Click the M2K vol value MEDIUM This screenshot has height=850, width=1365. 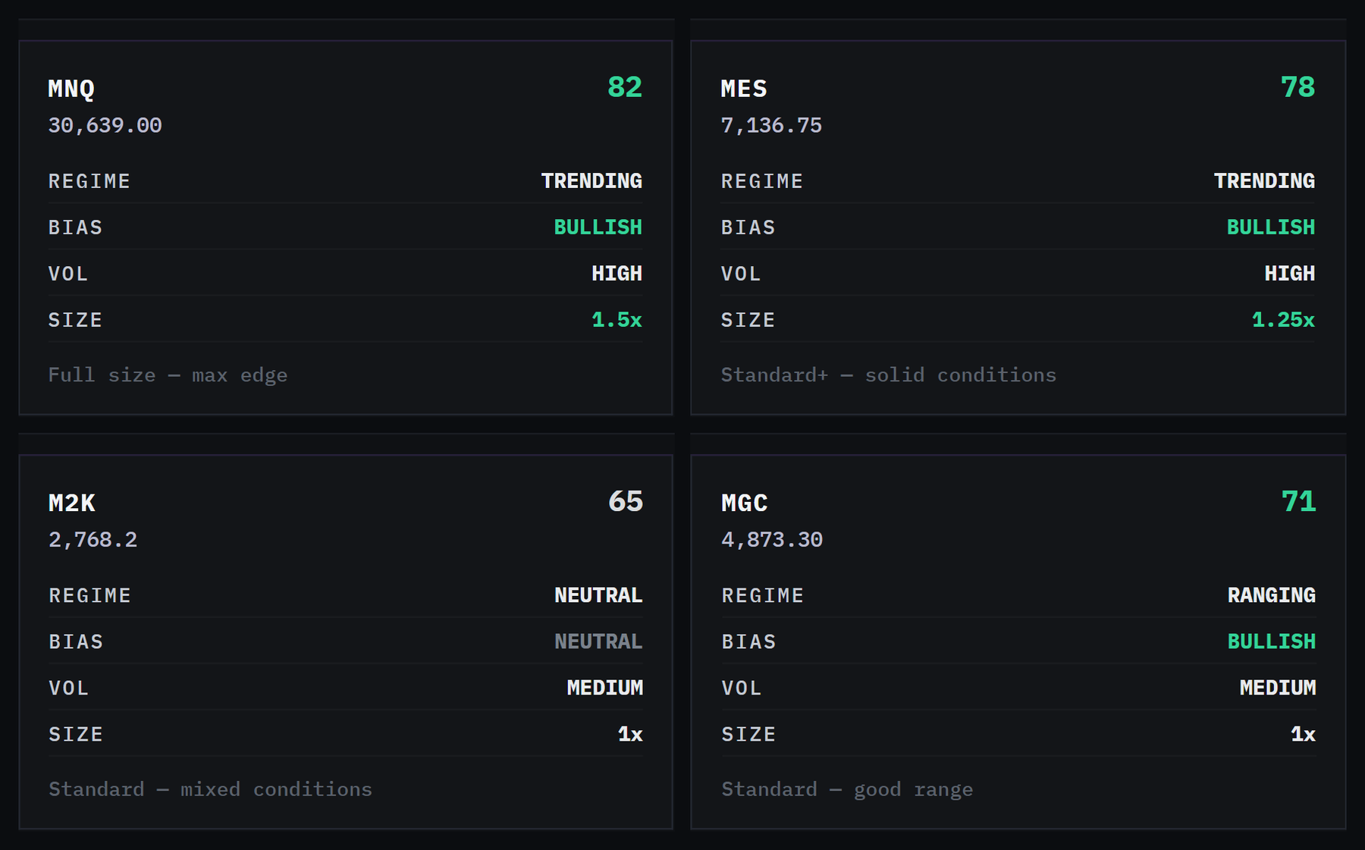coord(605,688)
